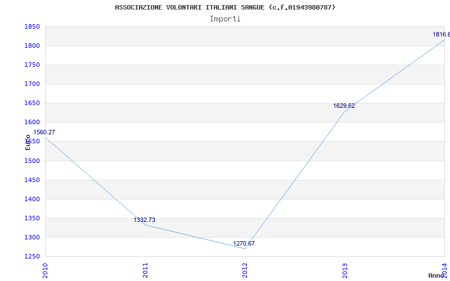Click the 1850 y-axis value
The width and height of the screenshot is (450, 281).
[32, 27]
